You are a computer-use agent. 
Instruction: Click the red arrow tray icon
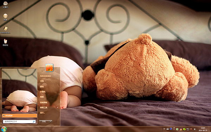(x=191, y=129)
